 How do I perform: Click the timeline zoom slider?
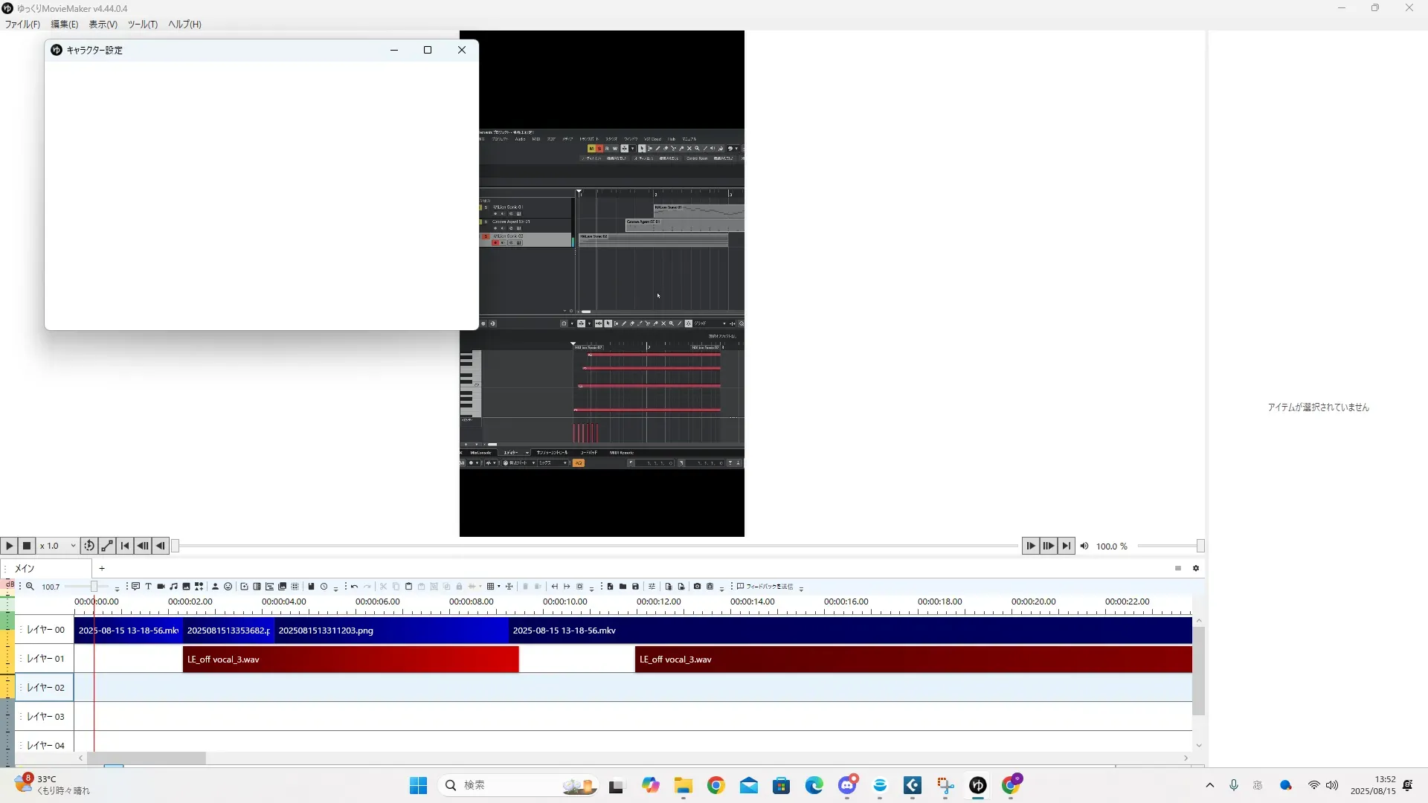94,587
